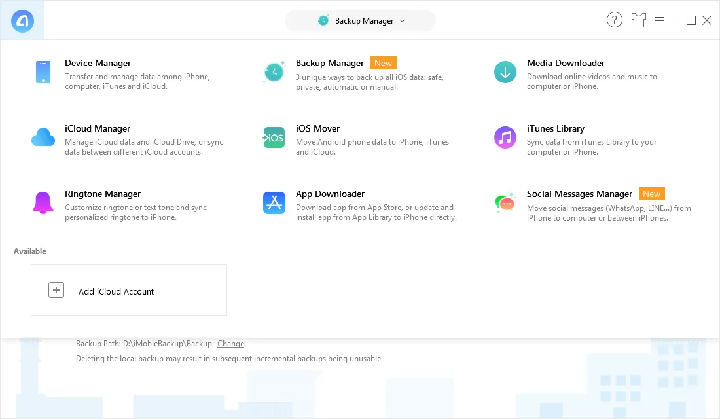This screenshot has height=419, width=720.
Task: Click the deleting local backup warning text
Action: pyautogui.click(x=229, y=359)
